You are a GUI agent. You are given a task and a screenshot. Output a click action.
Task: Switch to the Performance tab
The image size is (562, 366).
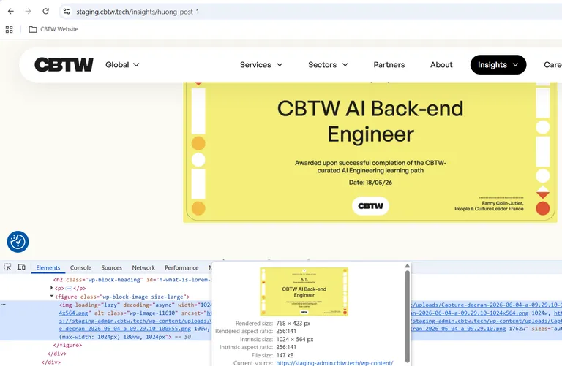[x=181, y=267]
